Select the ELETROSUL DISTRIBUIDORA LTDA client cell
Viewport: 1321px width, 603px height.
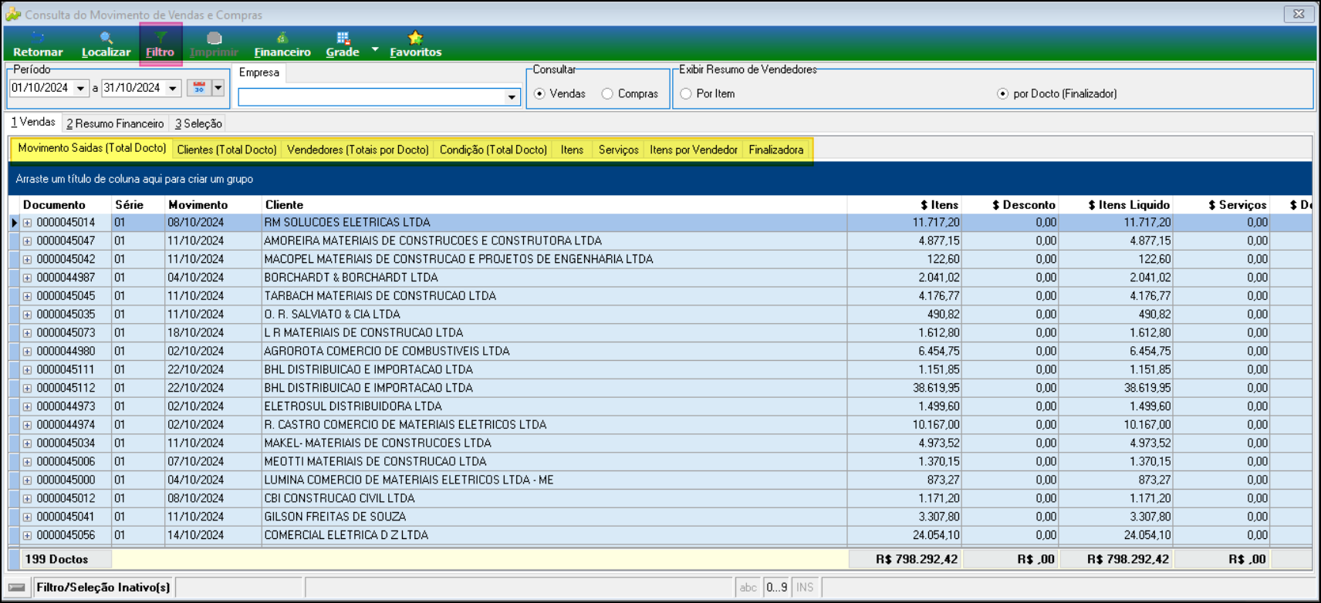click(x=554, y=406)
